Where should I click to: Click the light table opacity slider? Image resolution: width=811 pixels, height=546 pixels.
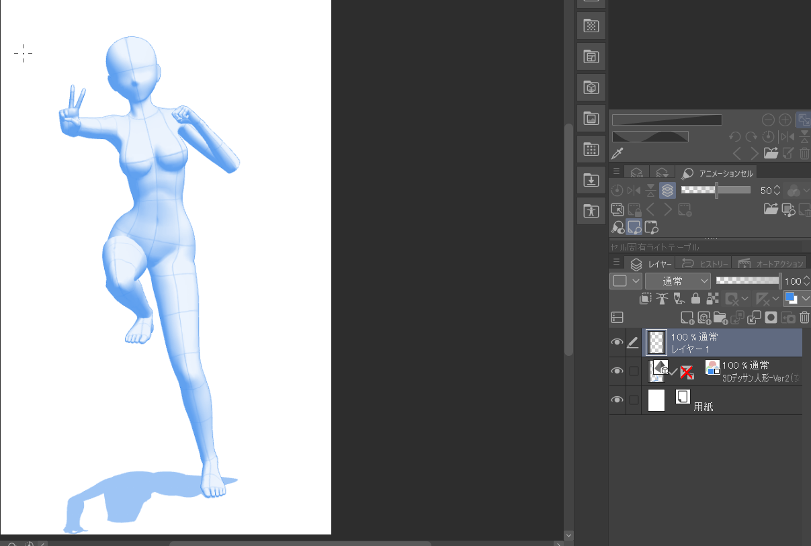(716, 190)
